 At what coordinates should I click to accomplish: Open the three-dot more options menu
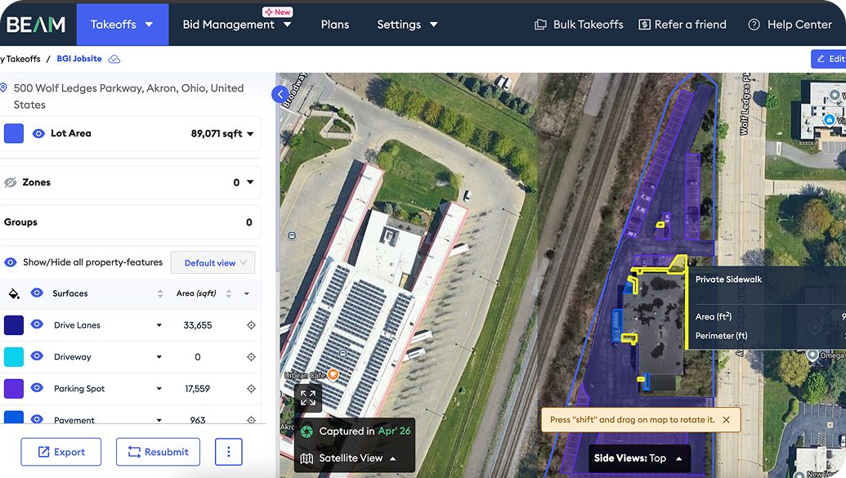pos(228,452)
